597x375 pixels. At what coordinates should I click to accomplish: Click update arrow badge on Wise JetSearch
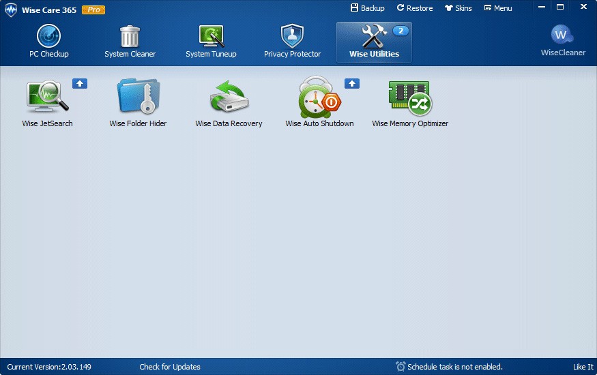point(80,83)
